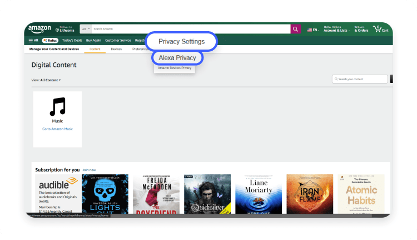The width and height of the screenshot is (417, 240).
Task: Open Rufus assistant
Action: (x=50, y=41)
